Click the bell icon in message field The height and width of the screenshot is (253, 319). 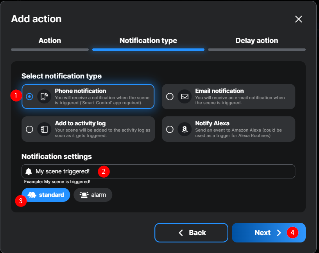click(x=29, y=171)
